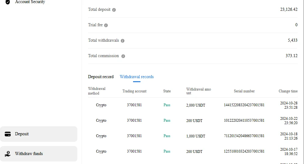Click the info icon beside Trial fee
Viewport: 304px width, 164px height.
pyautogui.click(x=106, y=25)
